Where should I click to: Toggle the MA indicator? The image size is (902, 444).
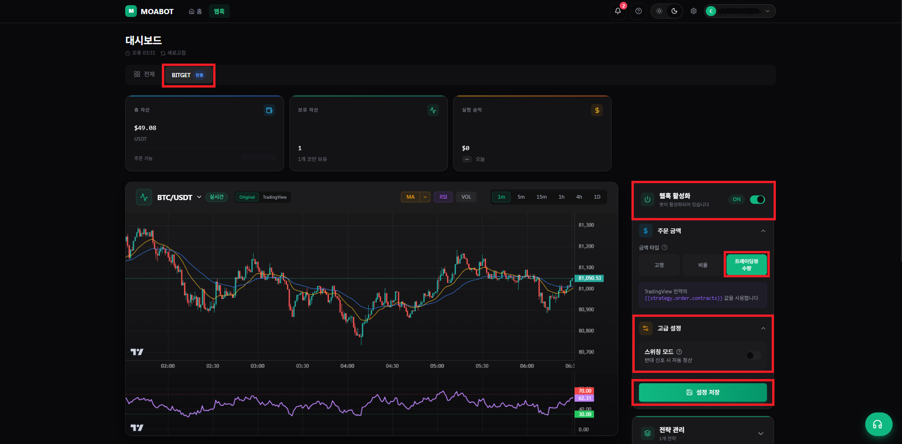pyautogui.click(x=410, y=197)
